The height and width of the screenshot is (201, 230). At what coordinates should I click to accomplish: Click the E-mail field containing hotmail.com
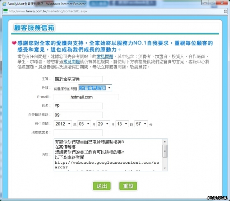click(x=86, y=97)
